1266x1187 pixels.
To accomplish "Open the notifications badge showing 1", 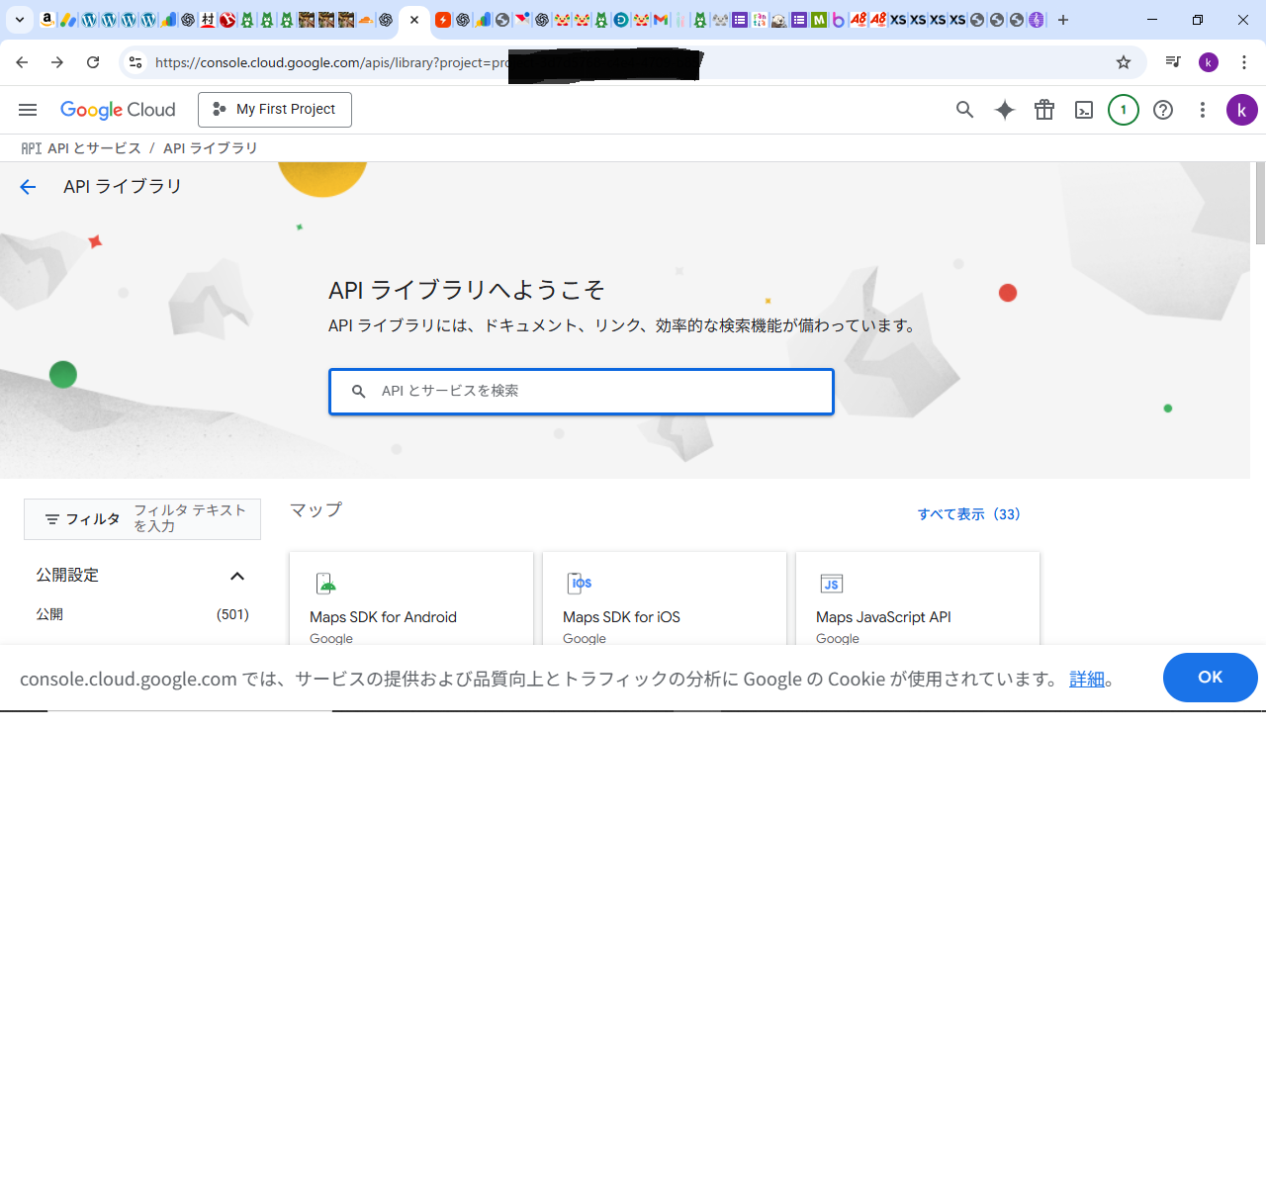I will [x=1124, y=110].
